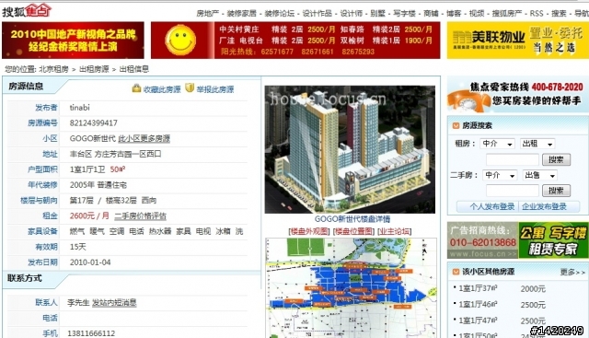The height and width of the screenshot is (338, 589).
Task: Open 此小区更多房源 link
Action: click(x=144, y=138)
